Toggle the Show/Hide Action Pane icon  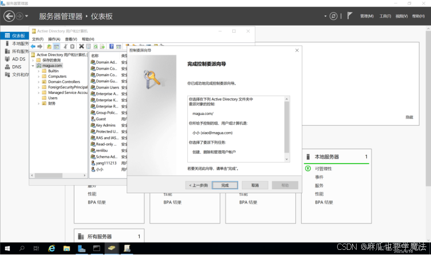point(118,46)
